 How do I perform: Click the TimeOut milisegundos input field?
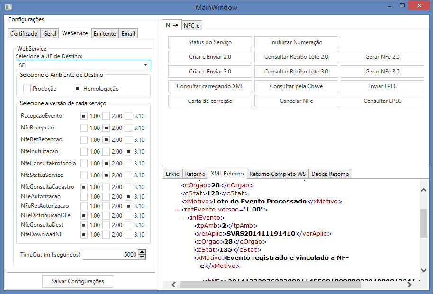[110, 255]
